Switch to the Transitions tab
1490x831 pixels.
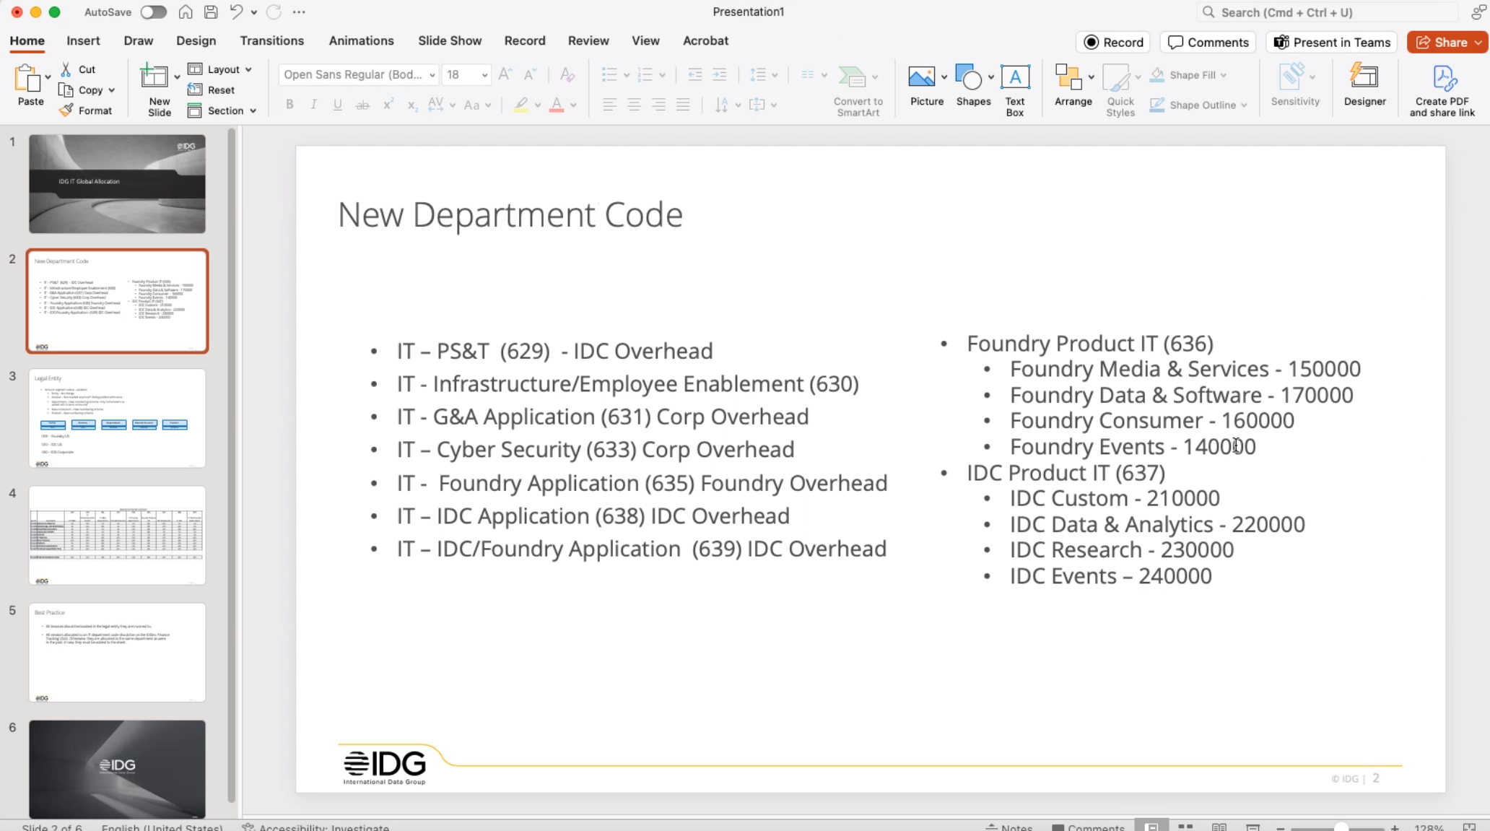(x=271, y=40)
